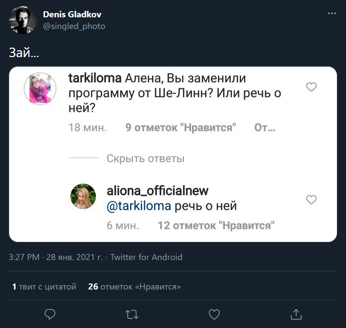Heart icon next to tarkiloma's comment
Screen dimensions: 346x328
311,87
